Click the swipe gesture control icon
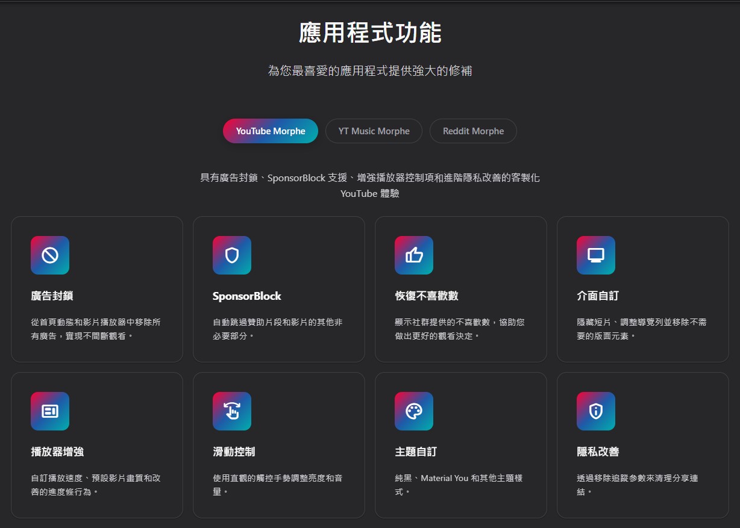This screenshot has width=740, height=528. point(232,411)
